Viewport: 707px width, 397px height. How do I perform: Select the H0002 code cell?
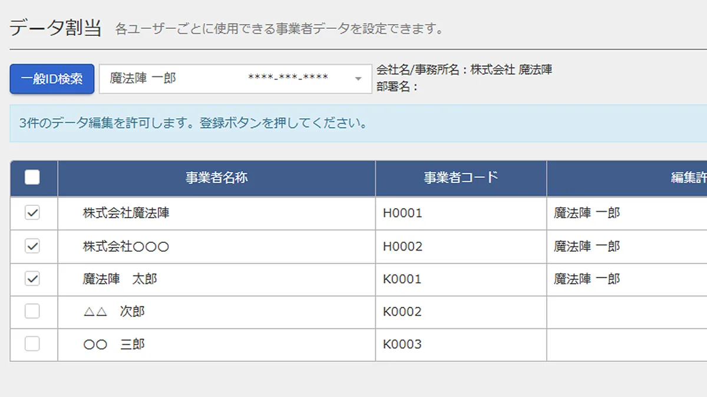coord(402,246)
